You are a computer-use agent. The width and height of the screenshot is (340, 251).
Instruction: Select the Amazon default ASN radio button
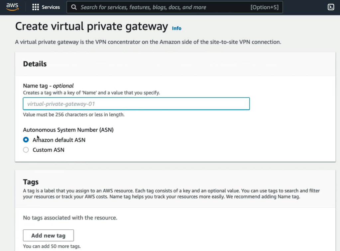tap(26, 140)
